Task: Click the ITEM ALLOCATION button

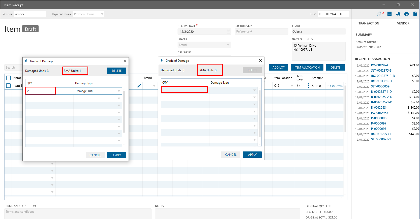Action: click(307, 68)
